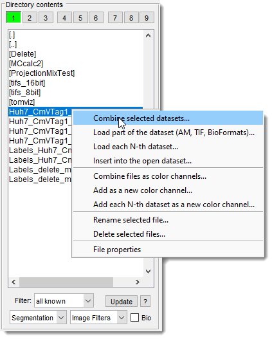Enable the Bio checkbox
The height and width of the screenshot is (339, 272).
[x=134, y=317]
